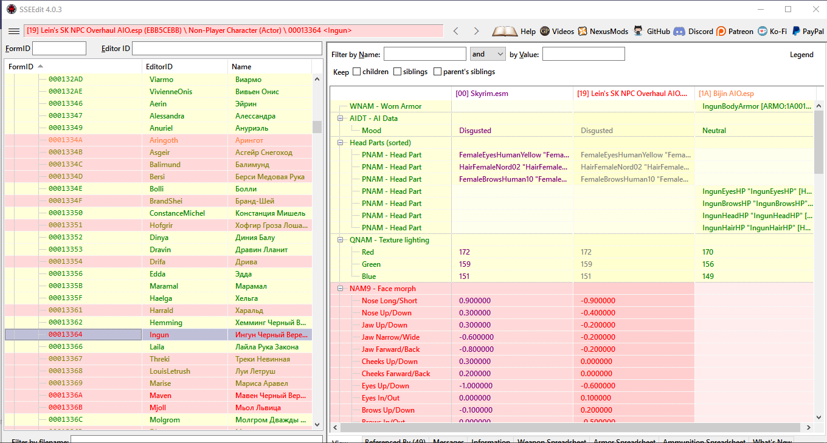Open NexusMods page icon
Image resolution: width=827 pixels, height=443 pixels.
tap(583, 31)
